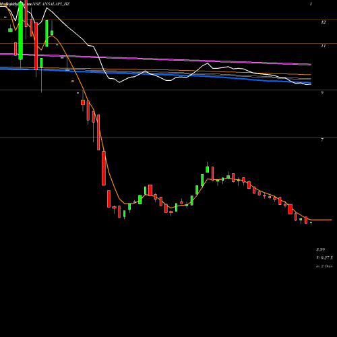337x337 pixels.
Task: Click the price axis label '12'
Action: point(323,22)
